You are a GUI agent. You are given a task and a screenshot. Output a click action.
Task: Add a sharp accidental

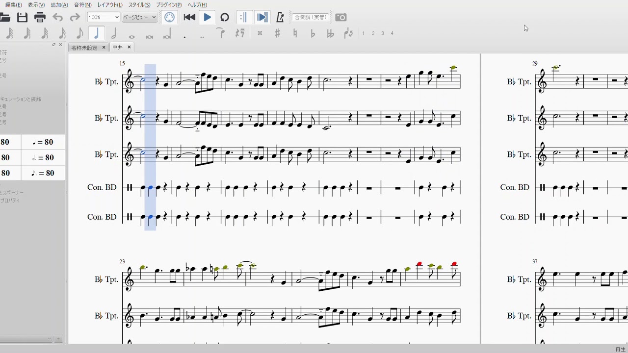277,34
